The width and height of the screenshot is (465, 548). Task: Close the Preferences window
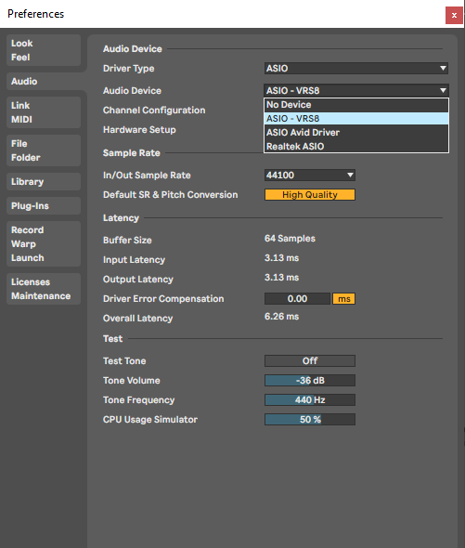point(454,16)
